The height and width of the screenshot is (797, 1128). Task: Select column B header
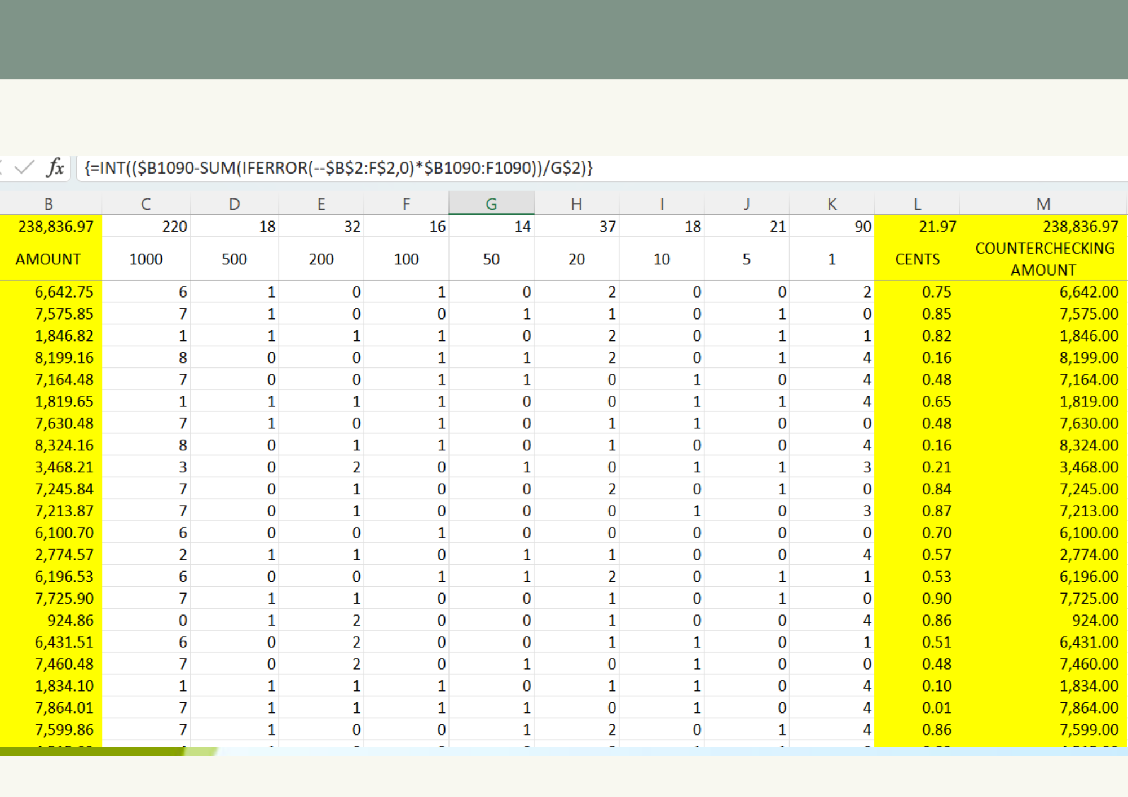pyautogui.click(x=49, y=203)
